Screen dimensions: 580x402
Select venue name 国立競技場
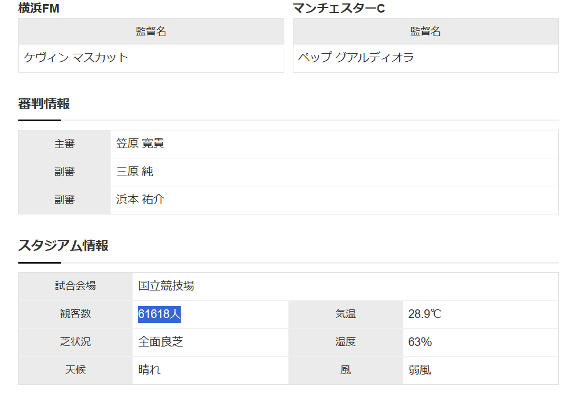(x=166, y=286)
